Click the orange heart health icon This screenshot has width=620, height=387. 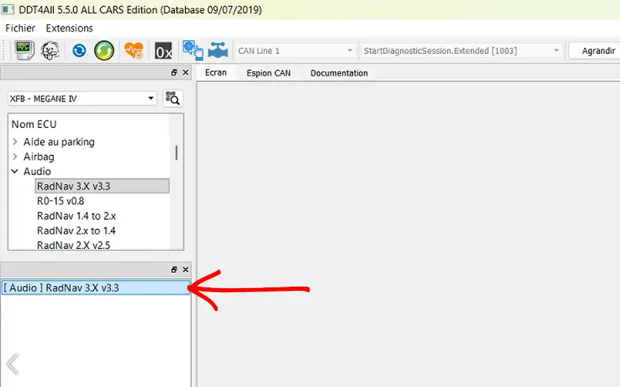tap(134, 50)
